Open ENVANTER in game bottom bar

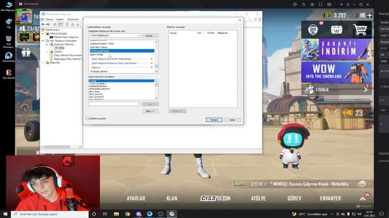tap(330, 198)
